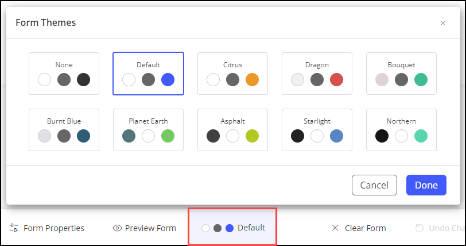Confirm theme with Done button

426,185
